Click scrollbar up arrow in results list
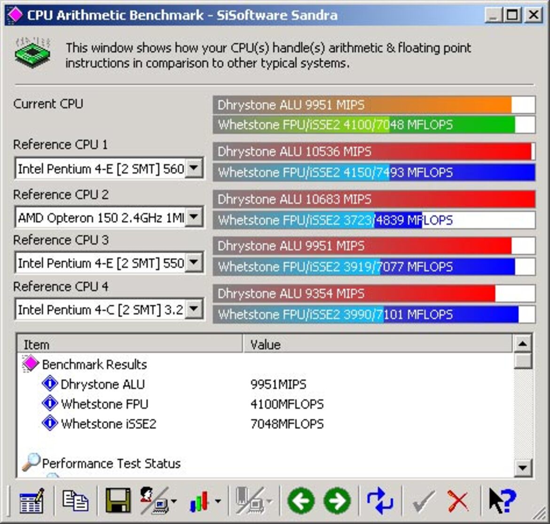This screenshot has width=550, height=524. tap(523, 344)
